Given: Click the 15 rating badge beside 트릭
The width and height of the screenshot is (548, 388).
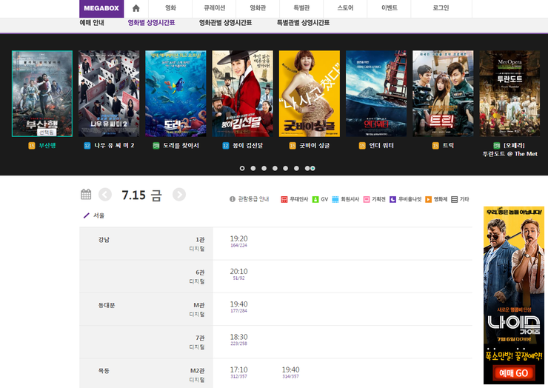Looking at the screenshot, I should (x=435, y=146).
